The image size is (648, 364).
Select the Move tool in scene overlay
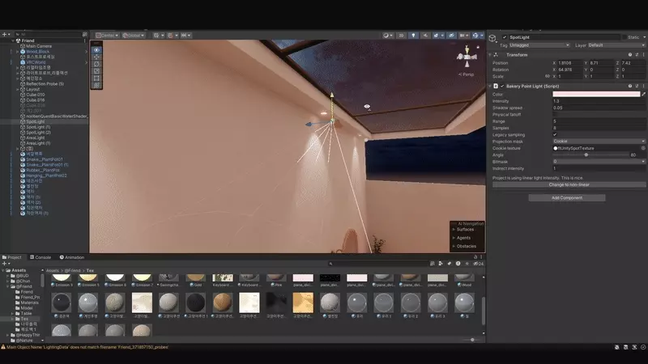pos(96,57)
